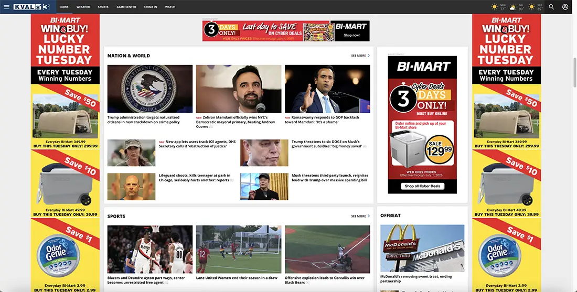Open the News menu item
The image size is (577, 292).
tap(65, 7)
